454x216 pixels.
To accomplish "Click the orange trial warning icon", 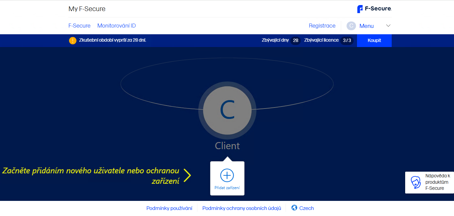I will pyautogui.click(x=73, y=41).
